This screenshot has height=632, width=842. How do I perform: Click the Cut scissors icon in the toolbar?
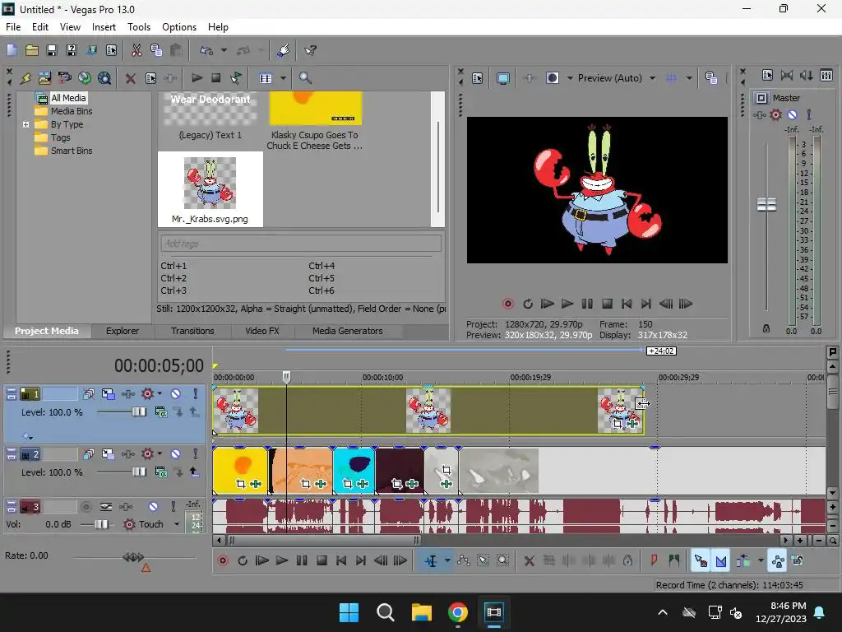136,50
